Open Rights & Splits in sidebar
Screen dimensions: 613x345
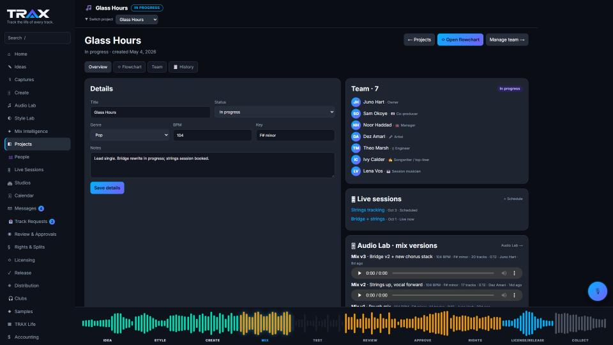point(38,247)
